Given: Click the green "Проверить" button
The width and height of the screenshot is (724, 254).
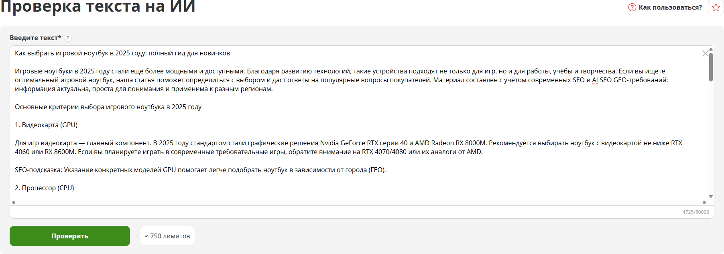Looking at the screenshot, I should (70, 236).
